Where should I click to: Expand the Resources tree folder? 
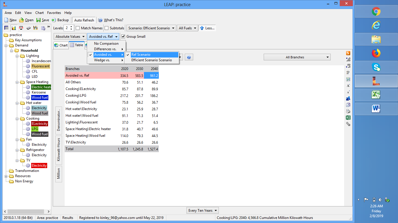coord(6,176)
